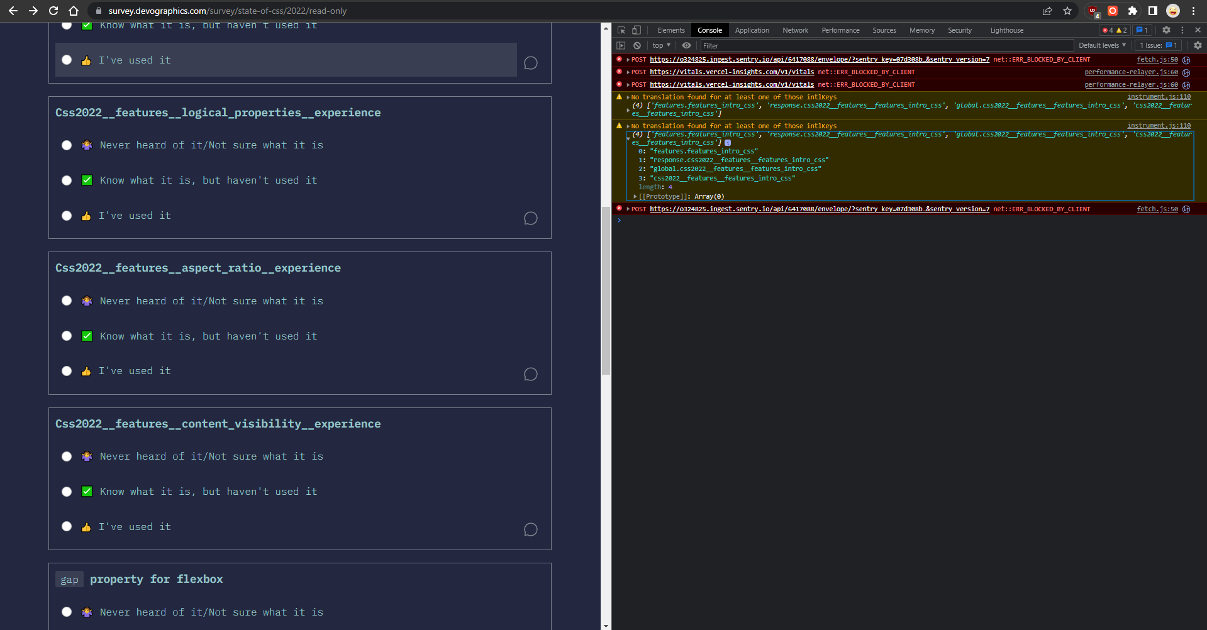Click the browser address bar URL
The height and width of the screenshot is (630, 1207).
tap(227, 11)
